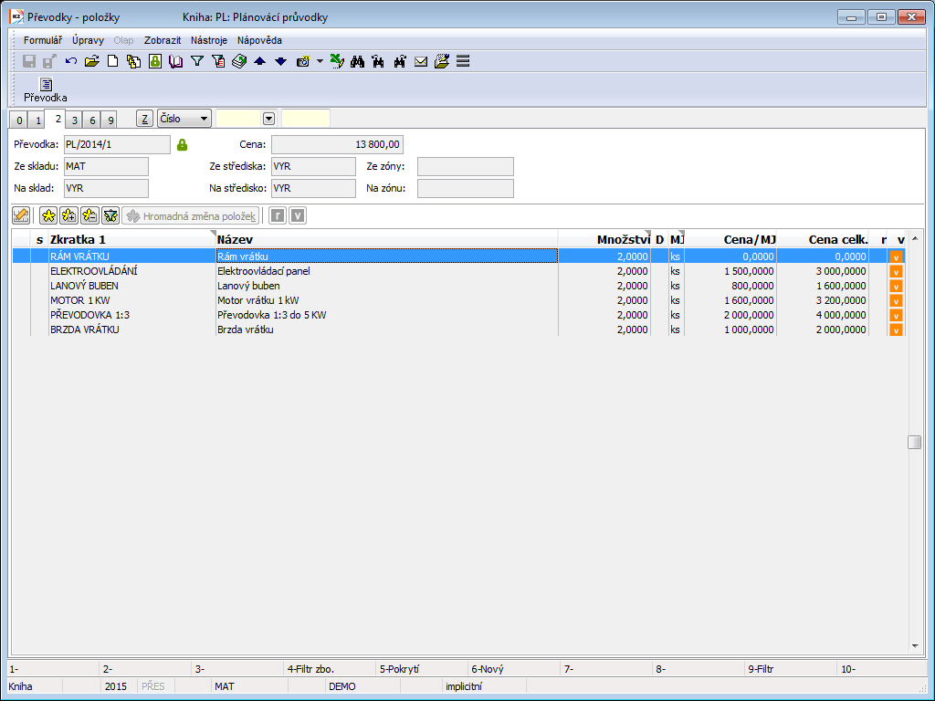Viewport: 935px width, 701px height.
Task: Toggle the gray 'r' button above grid
Action: (277, 215)
